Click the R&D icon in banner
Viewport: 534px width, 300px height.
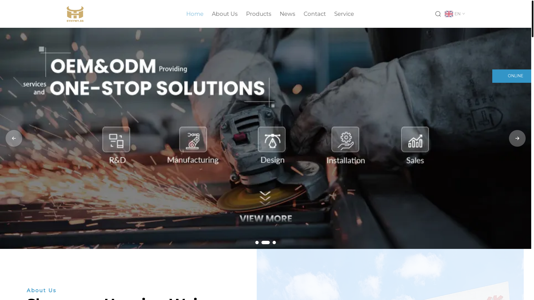click(x=116, y=139)
